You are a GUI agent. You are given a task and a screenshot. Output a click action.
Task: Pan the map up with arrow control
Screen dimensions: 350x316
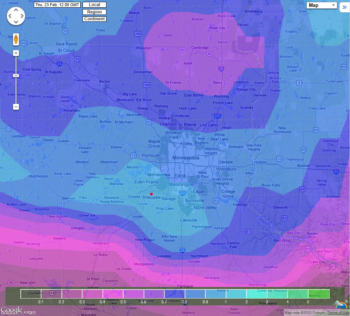16,11
